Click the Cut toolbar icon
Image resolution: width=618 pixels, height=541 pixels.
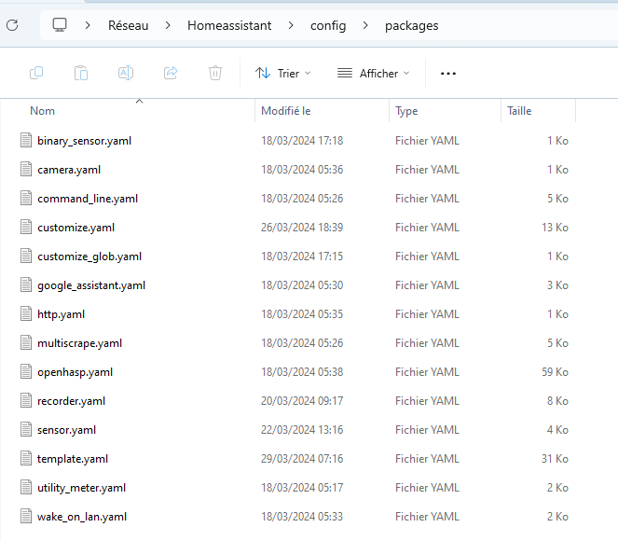coord(36,73)
